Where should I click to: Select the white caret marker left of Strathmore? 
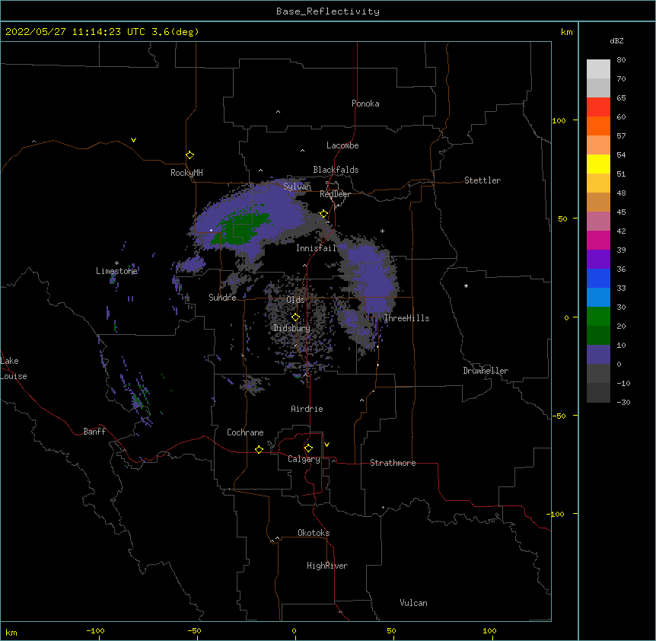tap(334, 461)
